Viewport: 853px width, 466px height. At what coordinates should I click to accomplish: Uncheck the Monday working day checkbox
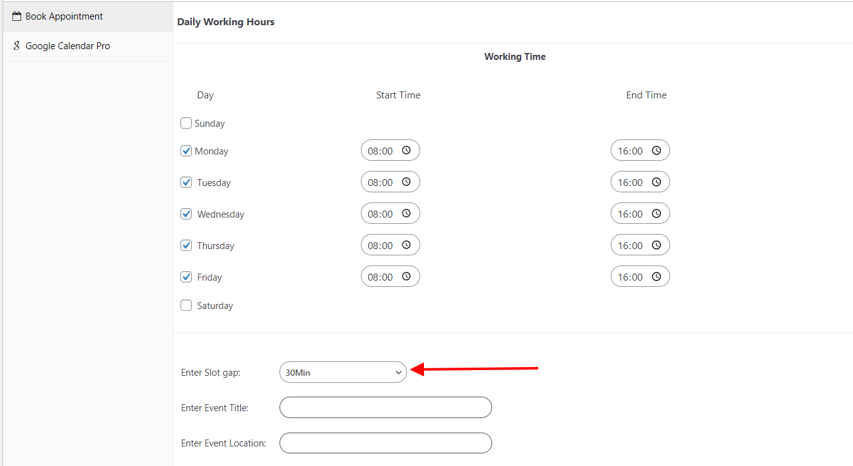pyautogui.click(x=186, y=151)
